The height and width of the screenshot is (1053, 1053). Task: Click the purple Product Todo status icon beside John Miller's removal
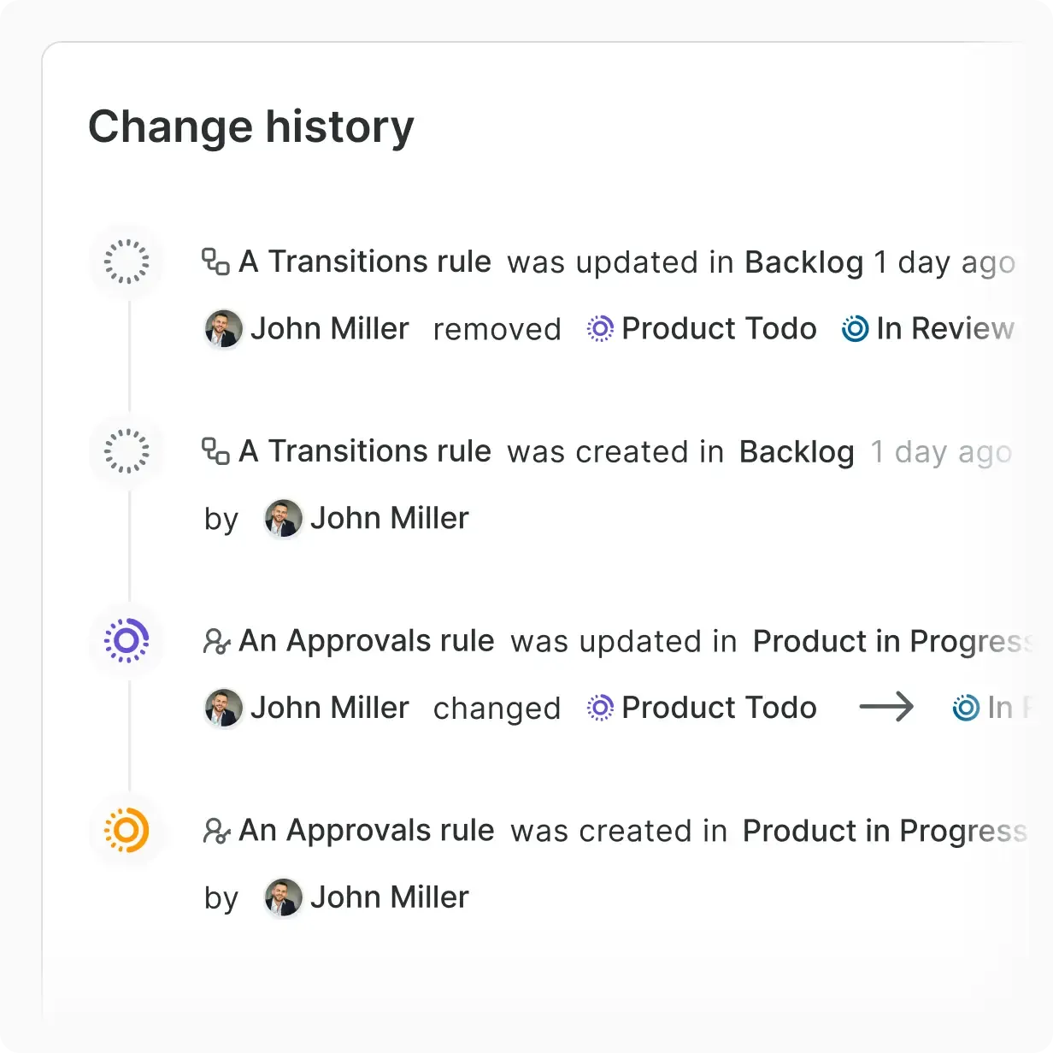click(600, 328)
